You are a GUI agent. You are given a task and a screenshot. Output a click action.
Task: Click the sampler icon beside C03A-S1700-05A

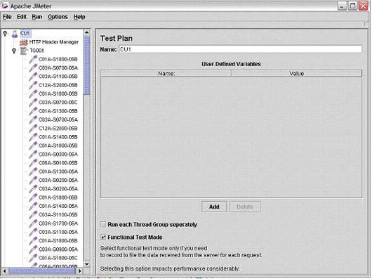pos(33,223)
